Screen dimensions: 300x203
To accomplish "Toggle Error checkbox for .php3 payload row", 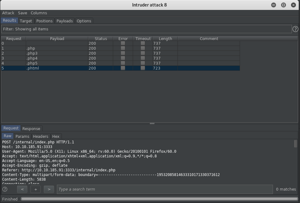I will [123, 53].
